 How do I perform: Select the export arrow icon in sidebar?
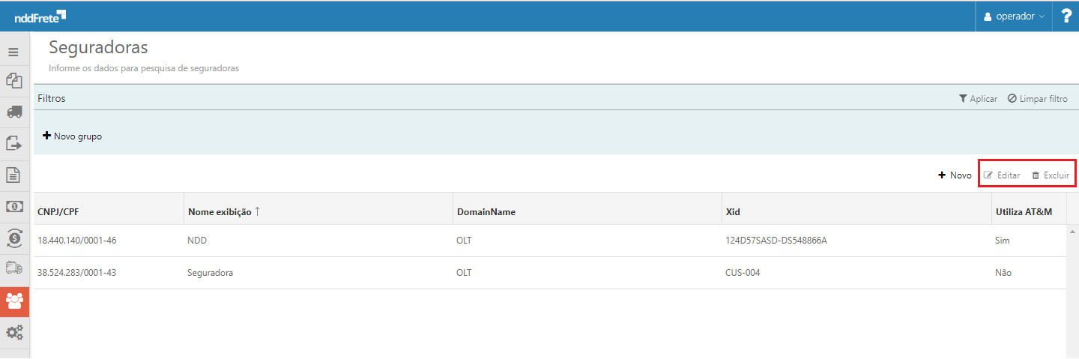[13, 143]
